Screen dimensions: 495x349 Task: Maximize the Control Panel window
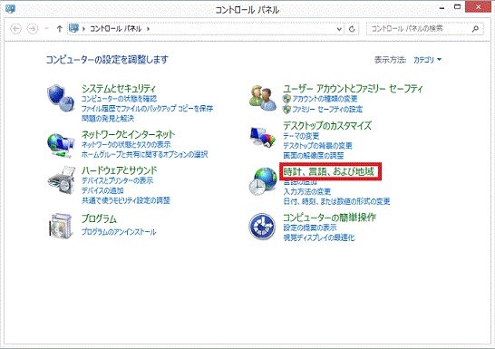[x=457, y=6]
